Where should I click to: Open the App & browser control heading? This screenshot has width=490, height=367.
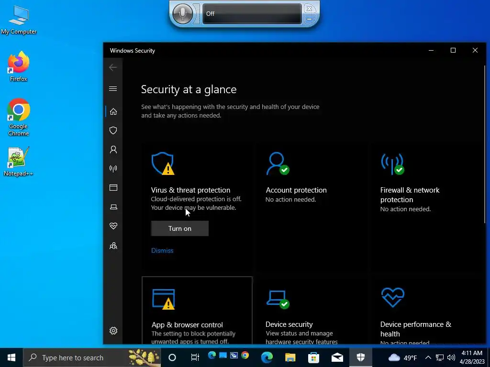point(187,325)
